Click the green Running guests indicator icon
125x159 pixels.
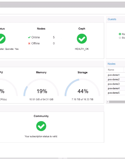[x=120, y=34]
